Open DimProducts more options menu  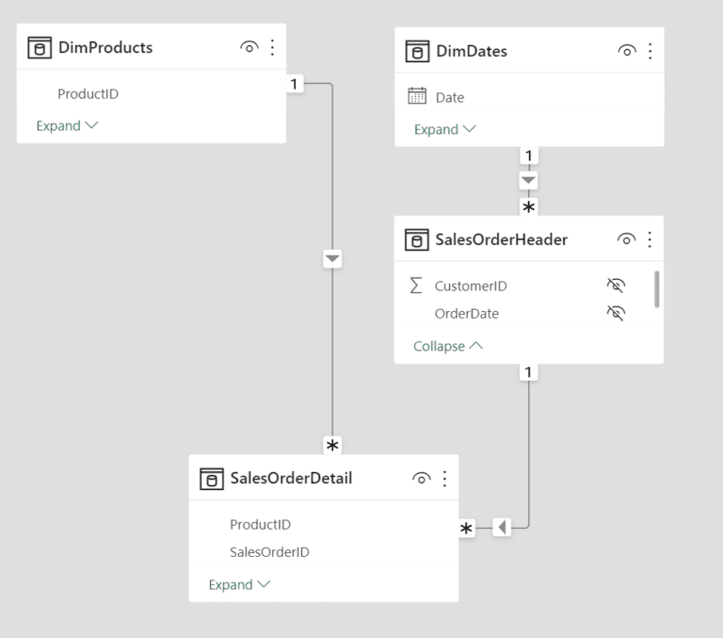pos(272,47)
